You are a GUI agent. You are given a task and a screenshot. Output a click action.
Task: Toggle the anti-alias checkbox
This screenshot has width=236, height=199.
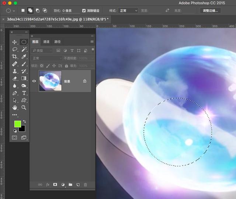[x=84, y=11]
